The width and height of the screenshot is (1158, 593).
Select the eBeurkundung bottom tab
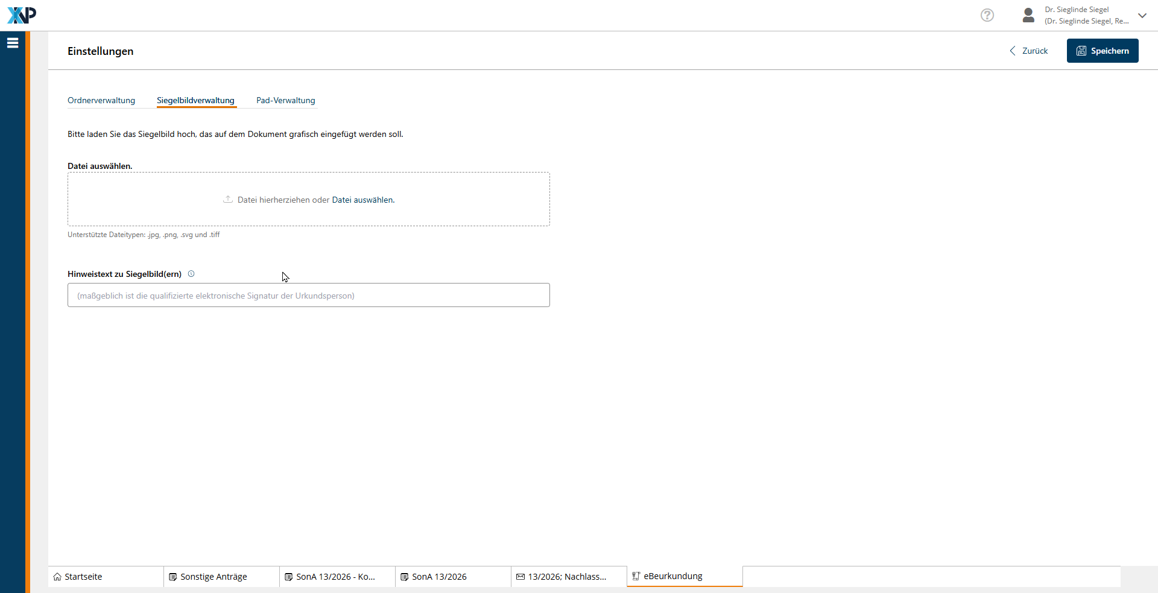tap(672, 576)
